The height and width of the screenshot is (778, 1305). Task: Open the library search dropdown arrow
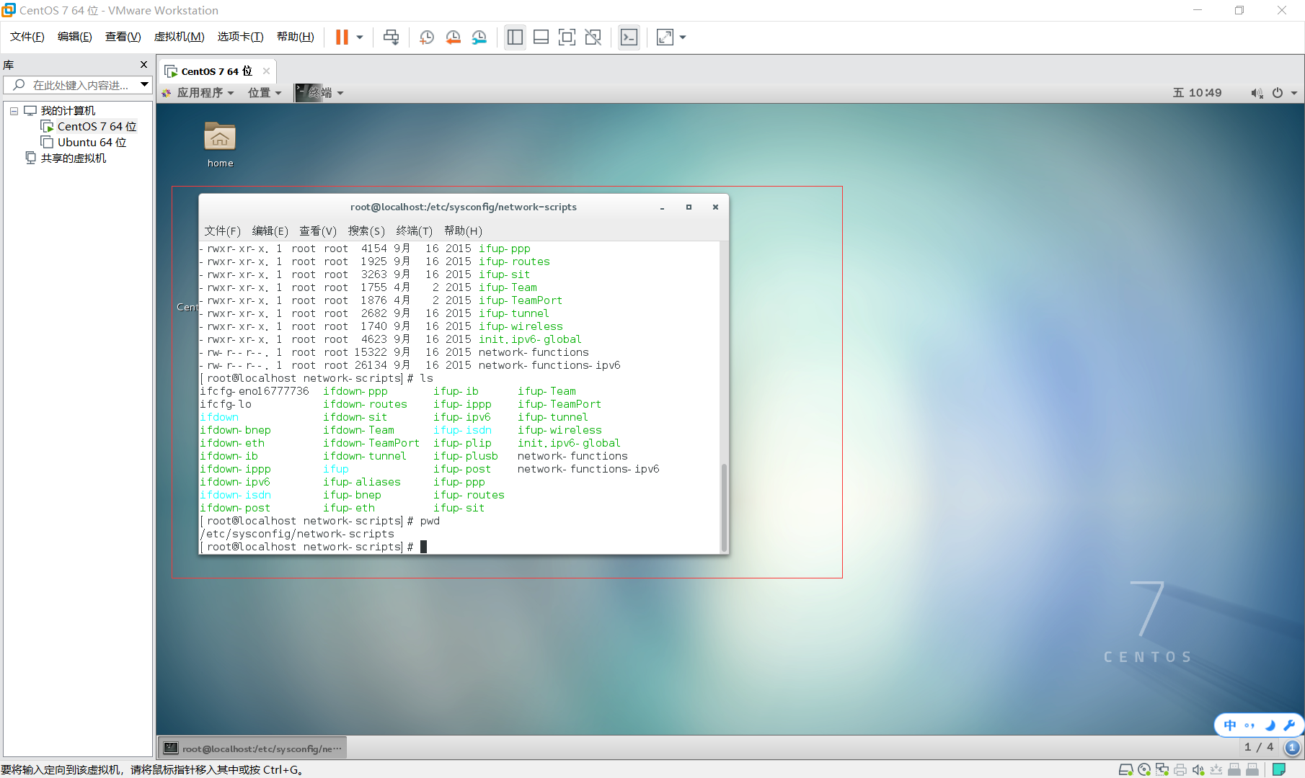point(145,84)
